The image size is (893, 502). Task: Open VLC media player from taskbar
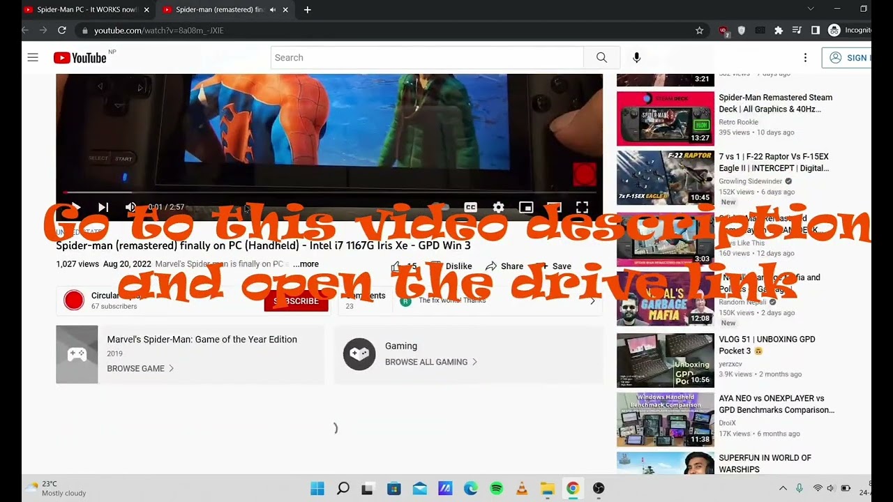tap(522, 488)
